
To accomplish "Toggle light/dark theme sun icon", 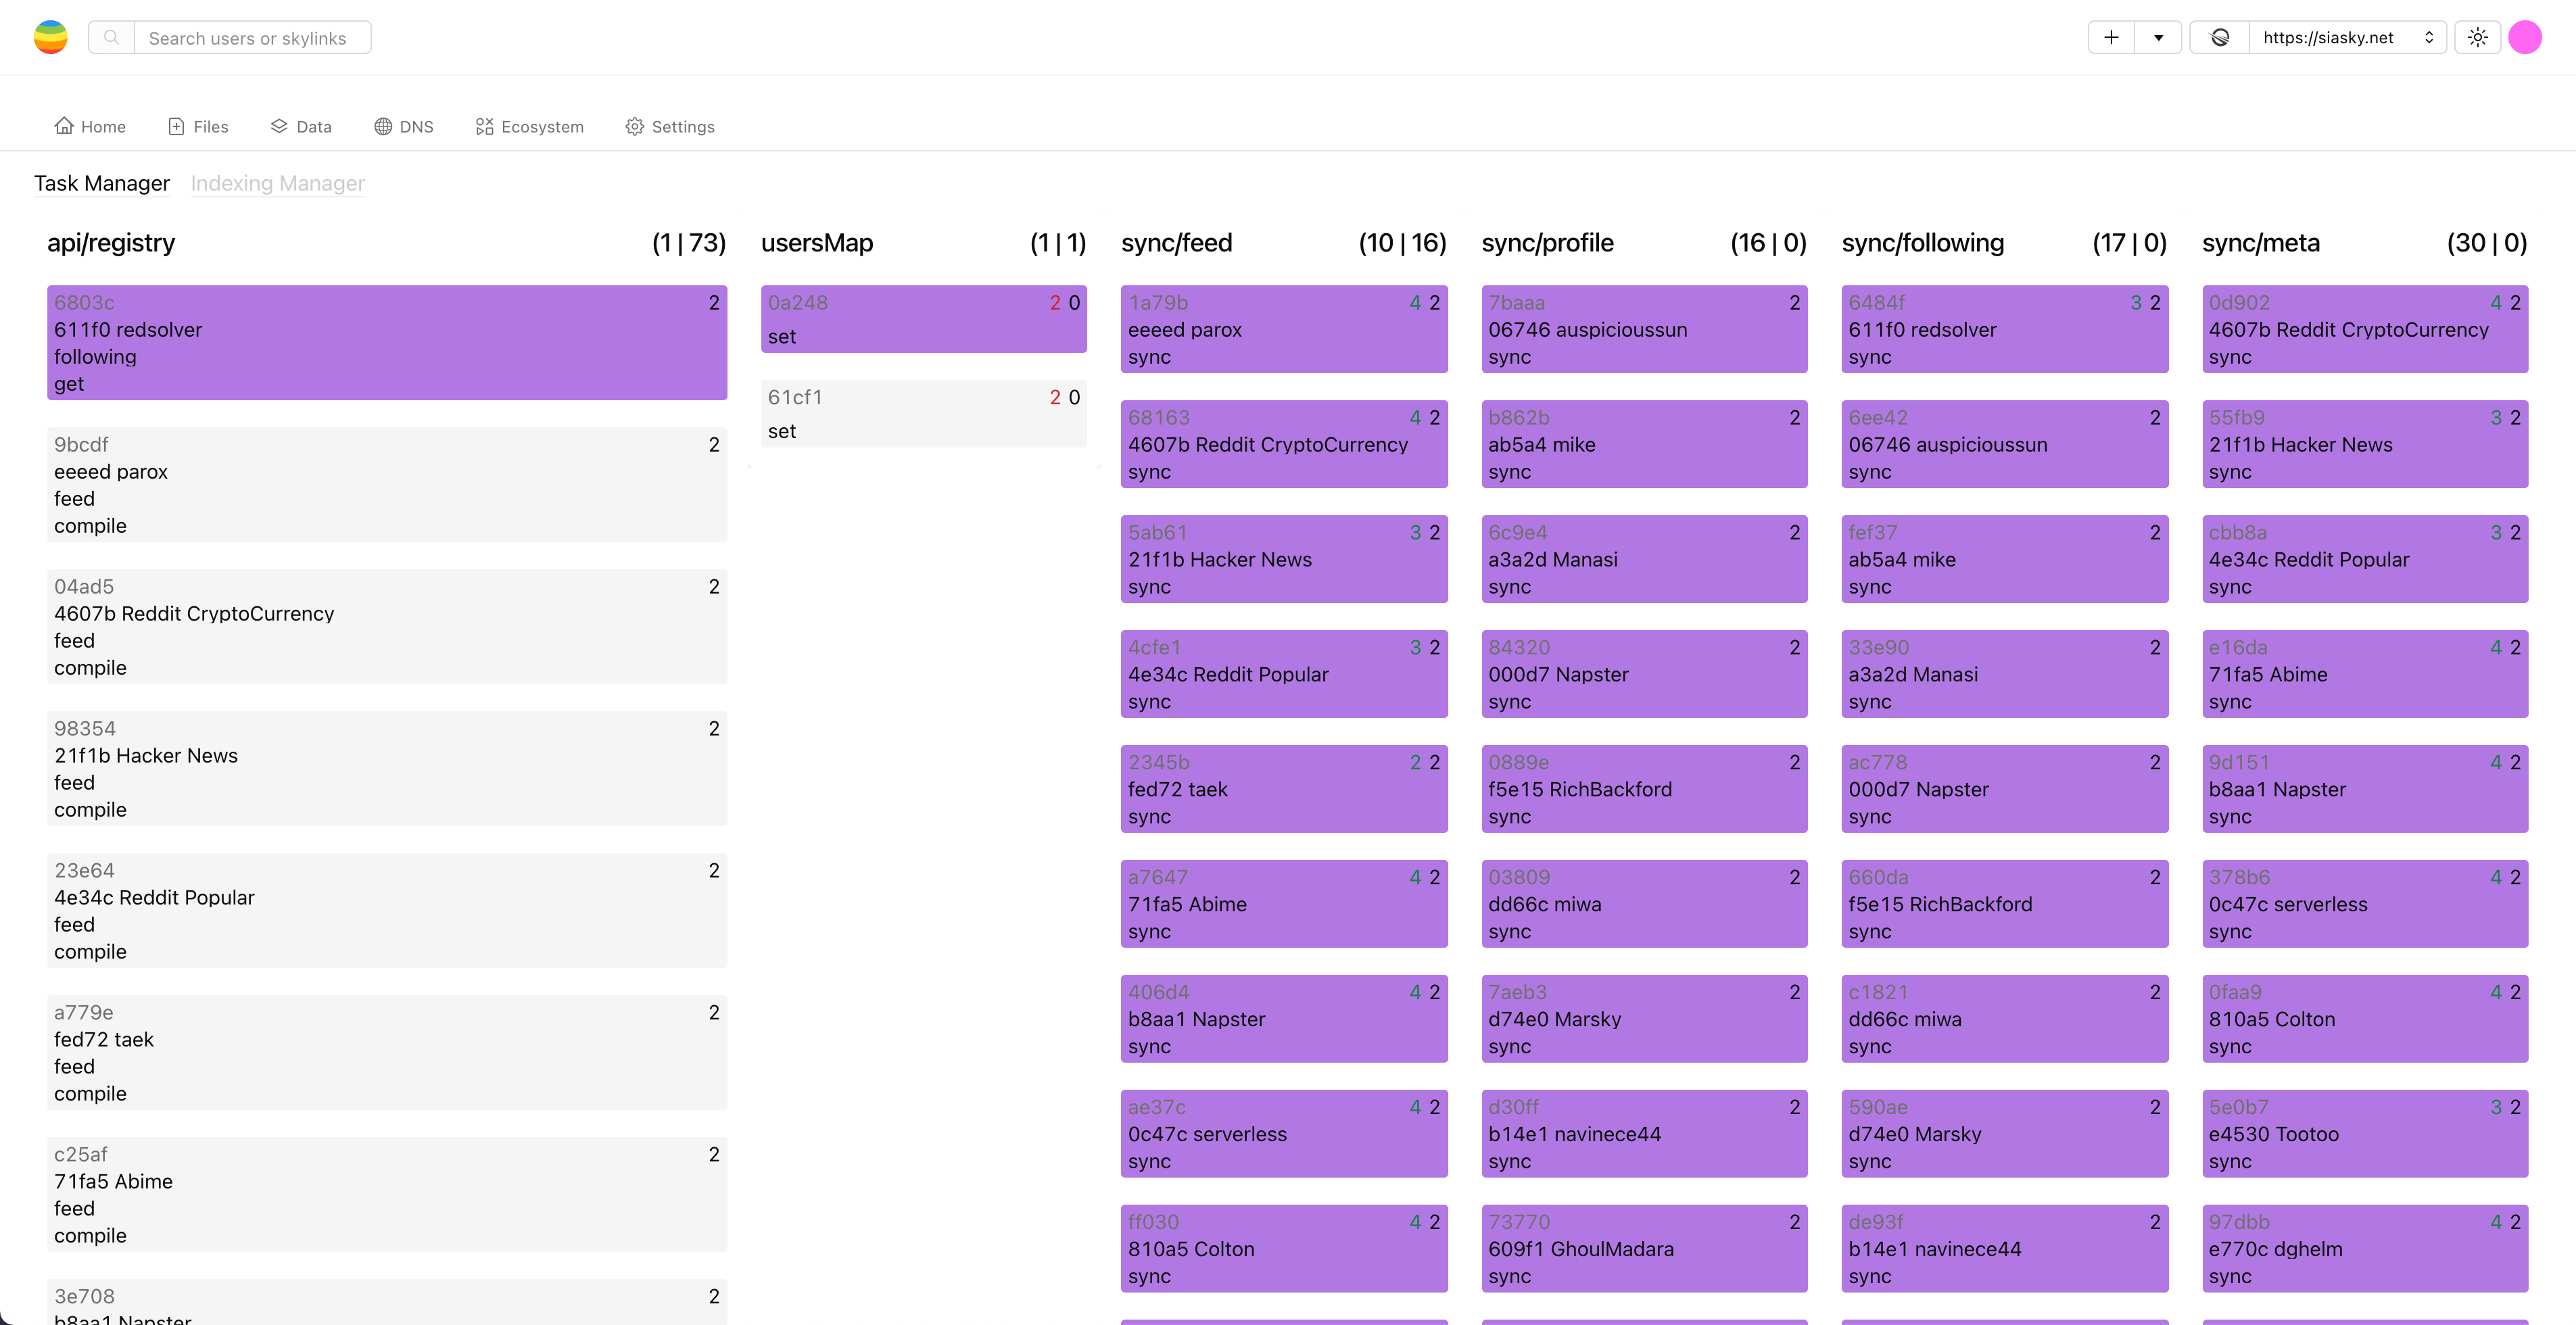I will (2477, 37).
